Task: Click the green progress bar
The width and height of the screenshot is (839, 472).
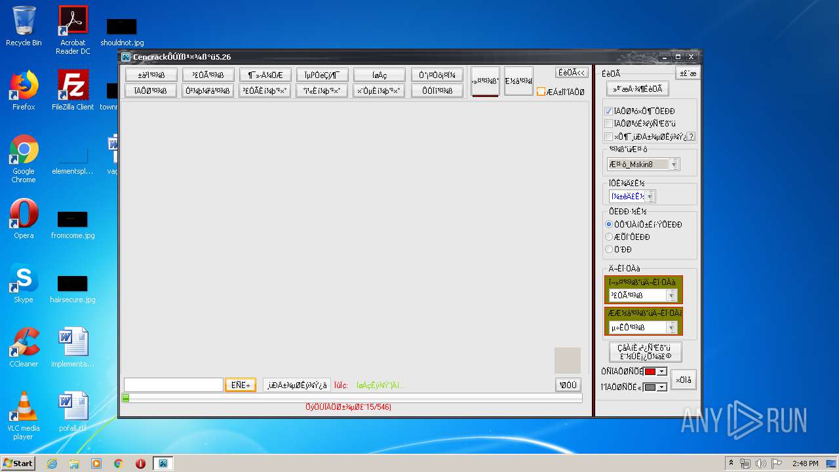Action: [x=352, y=398]
